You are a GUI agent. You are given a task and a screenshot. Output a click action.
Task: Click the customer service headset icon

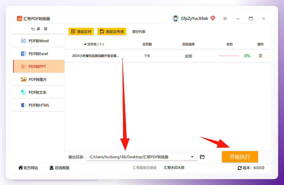point(52,168)
